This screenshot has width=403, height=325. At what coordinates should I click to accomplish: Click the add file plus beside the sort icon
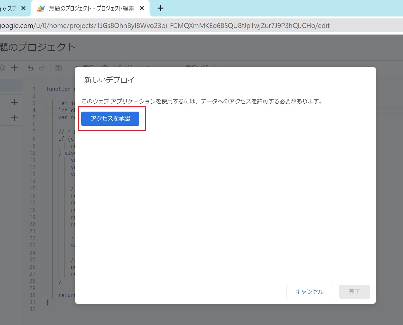coord(14,68)
